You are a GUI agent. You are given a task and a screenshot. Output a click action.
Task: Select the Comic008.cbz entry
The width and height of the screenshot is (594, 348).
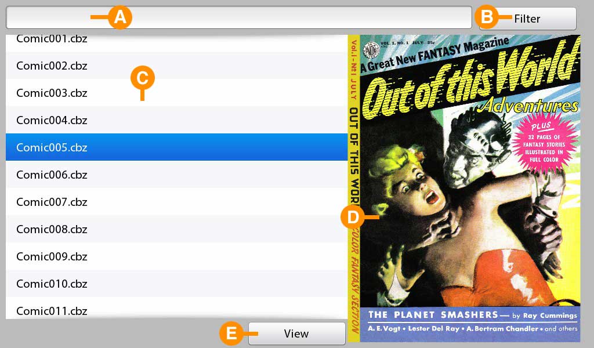tap(176, 229)
